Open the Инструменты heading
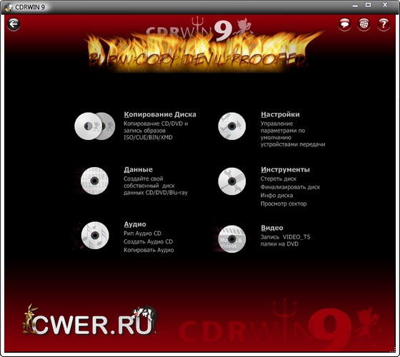The image size is (400, 357). click(x=285, y=170)
